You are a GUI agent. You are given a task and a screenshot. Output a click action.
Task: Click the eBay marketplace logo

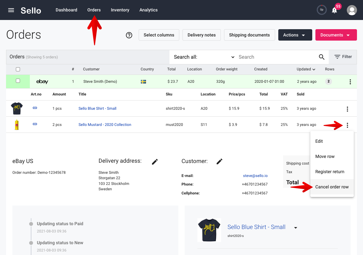click(42, 82)
